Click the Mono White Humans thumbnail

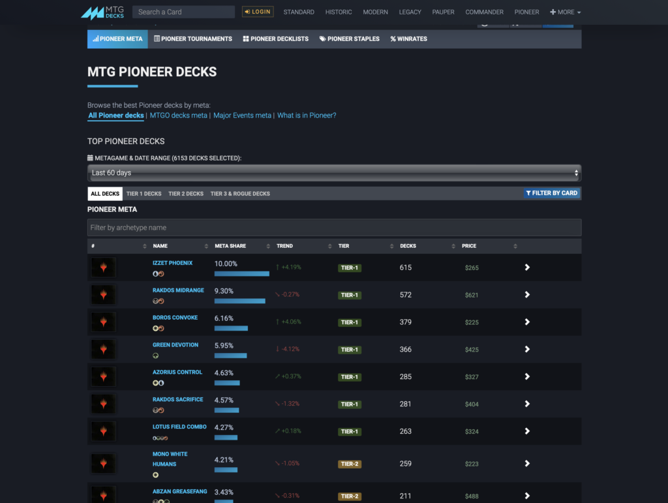103,463
